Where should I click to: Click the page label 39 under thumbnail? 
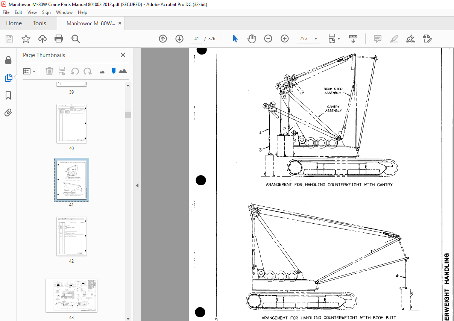71,92
